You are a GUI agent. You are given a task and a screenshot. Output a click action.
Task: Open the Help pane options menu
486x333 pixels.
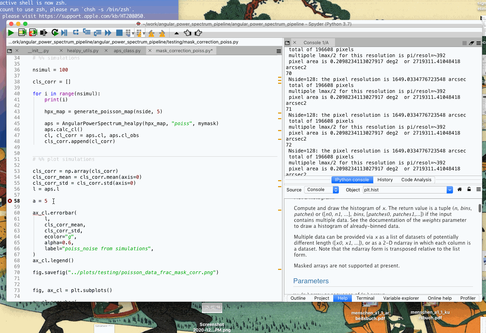[478, 189]
